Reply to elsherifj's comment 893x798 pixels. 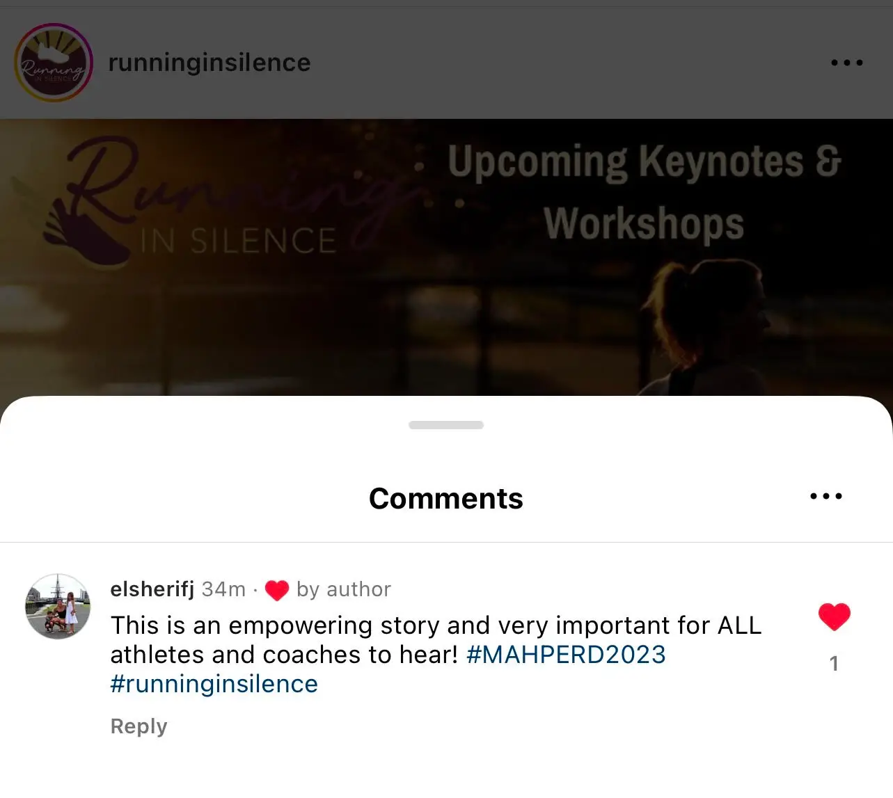click(139, 726)
